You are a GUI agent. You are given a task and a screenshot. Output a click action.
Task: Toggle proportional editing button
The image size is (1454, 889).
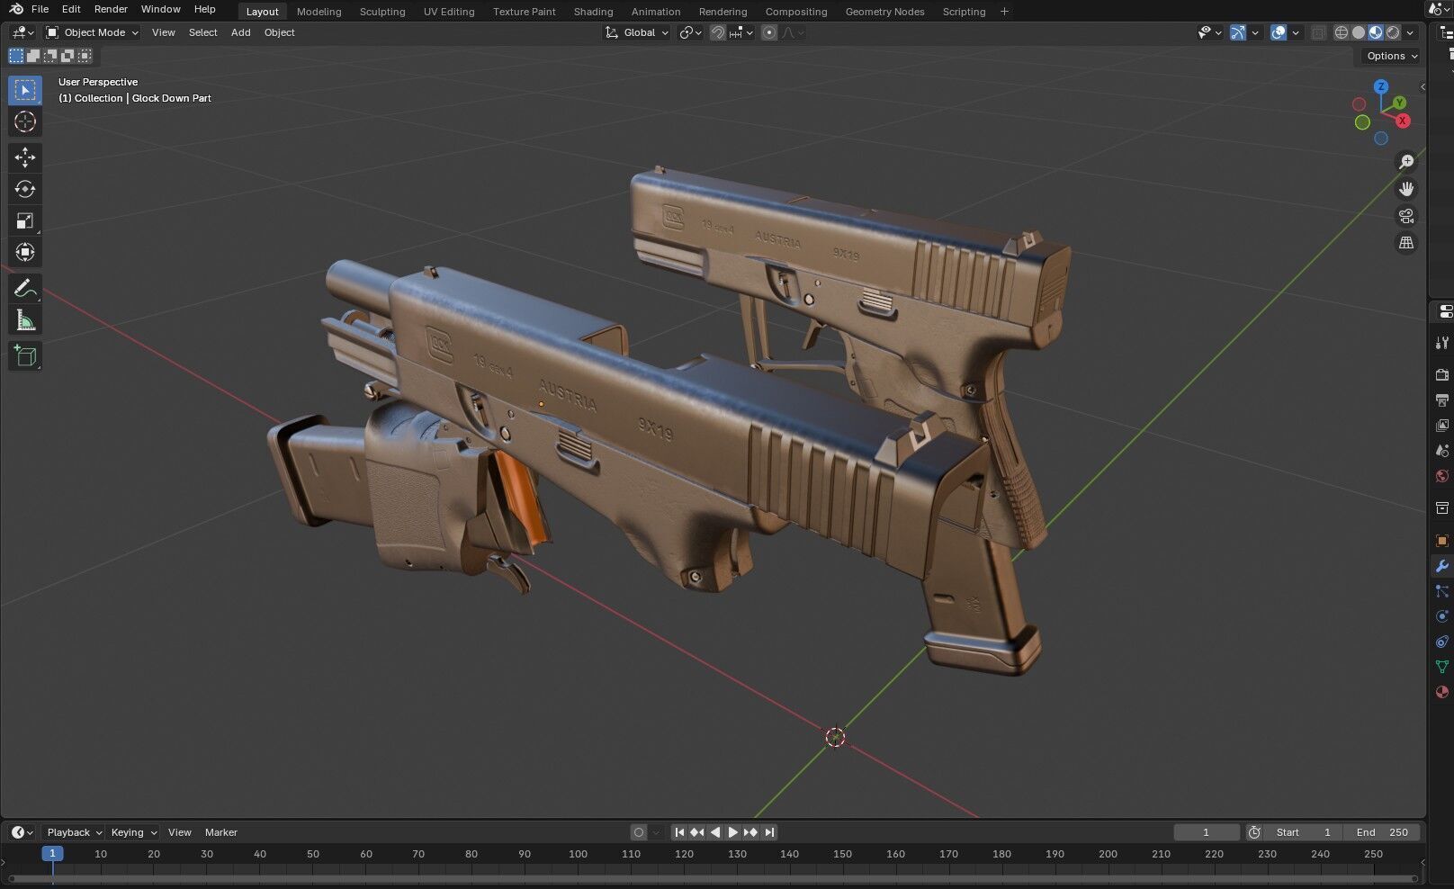click(769, 32)
